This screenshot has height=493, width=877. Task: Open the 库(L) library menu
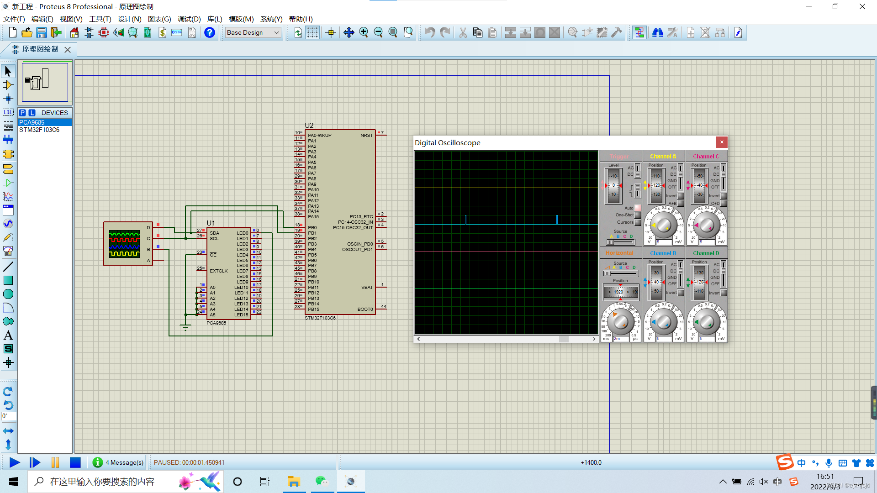click(214, 19)
